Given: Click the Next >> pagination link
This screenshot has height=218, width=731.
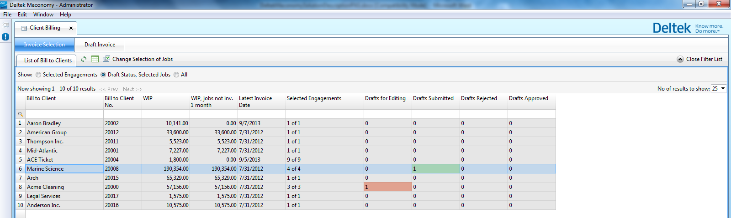Looking at the screenshot, I should click(x=132, y=89).
